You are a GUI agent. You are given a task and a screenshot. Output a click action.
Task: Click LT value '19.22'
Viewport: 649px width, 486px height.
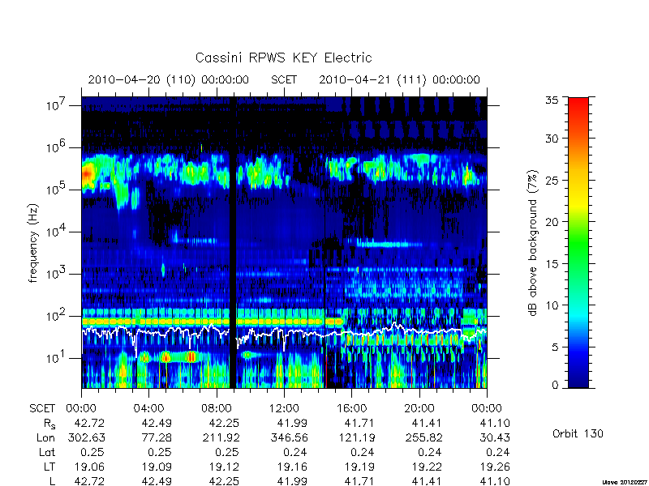click(427, 467)
